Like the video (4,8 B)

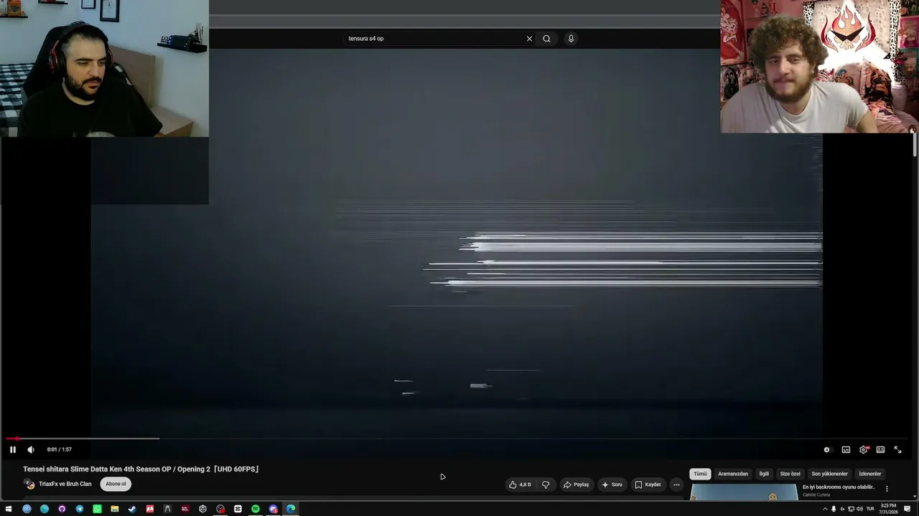click(x=520, y=484)
